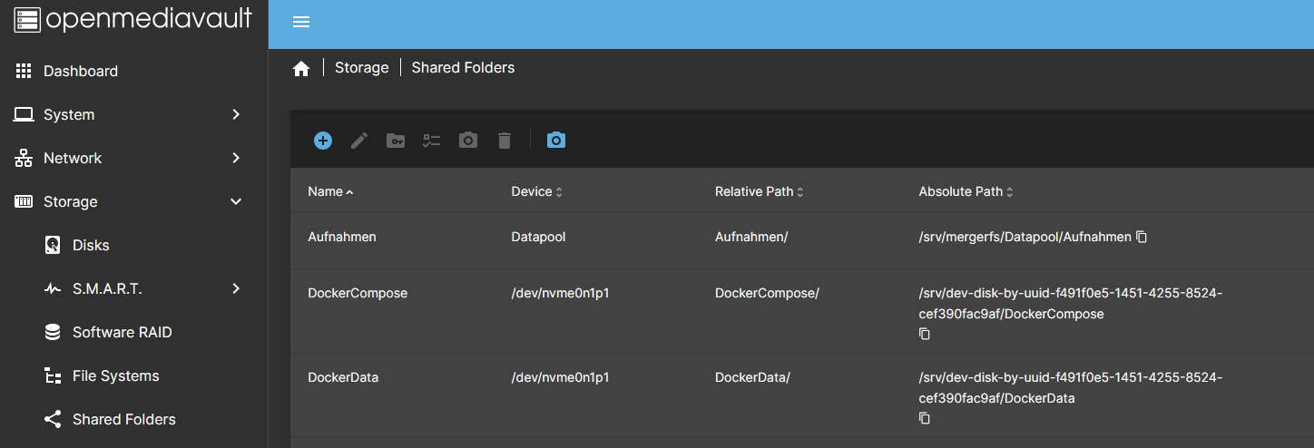Create a new shared folder with plus icon
Screen dimensions: 1314x448
click(323, 141)
